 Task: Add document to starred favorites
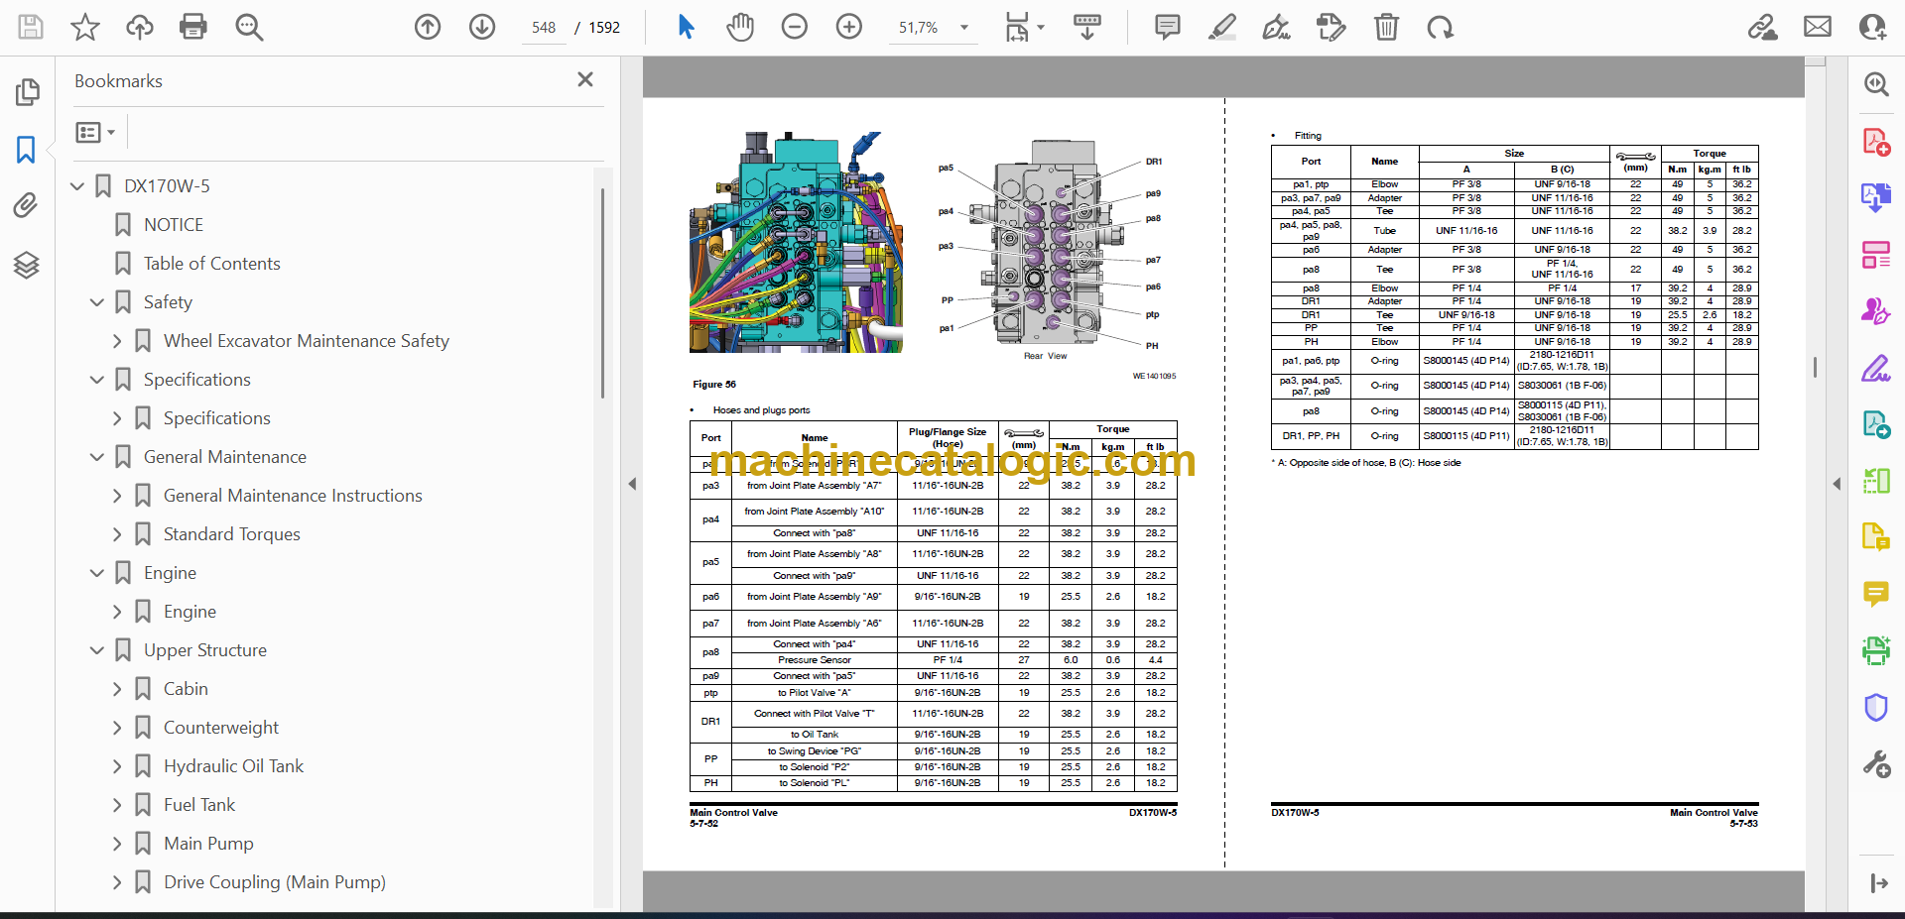coord(85,27)
